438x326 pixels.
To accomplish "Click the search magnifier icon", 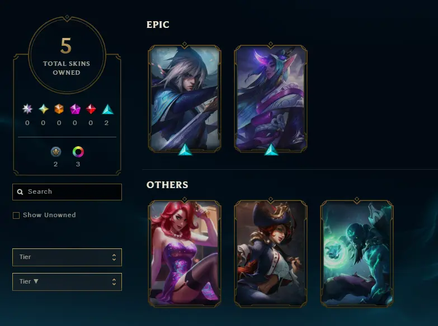I will click(x=20, y=192).
